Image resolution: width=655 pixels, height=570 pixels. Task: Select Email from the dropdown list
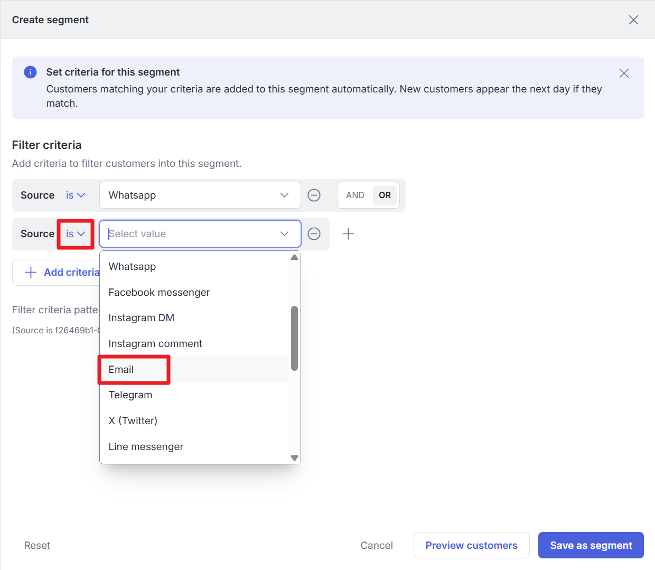click(x=194, y=370)
